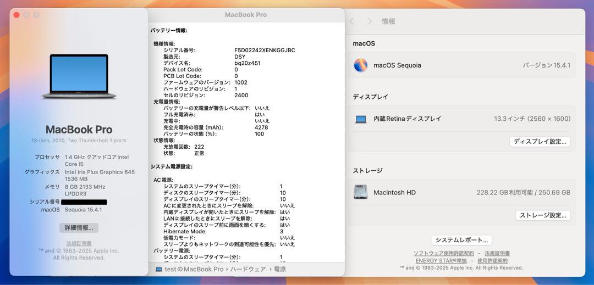
Task: Select full charge capacity value 4278
Action: coord(261,127)
